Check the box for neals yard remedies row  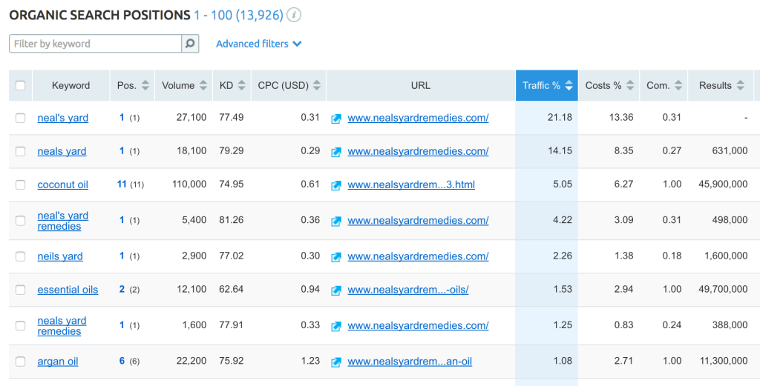[x=20, y=325]
